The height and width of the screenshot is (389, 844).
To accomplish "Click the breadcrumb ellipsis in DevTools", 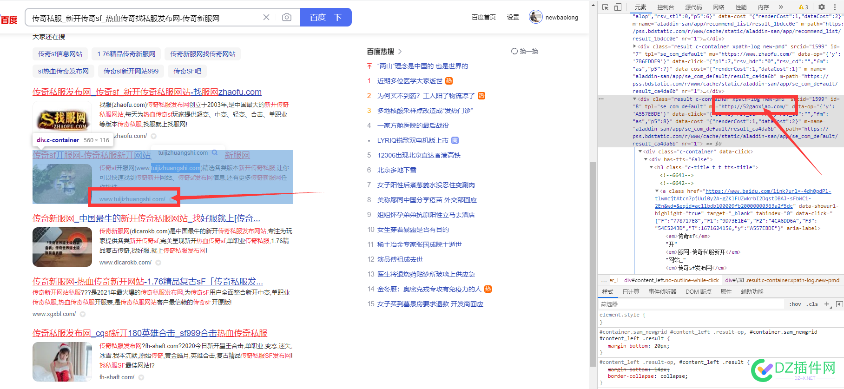I will tap(604, 280).
